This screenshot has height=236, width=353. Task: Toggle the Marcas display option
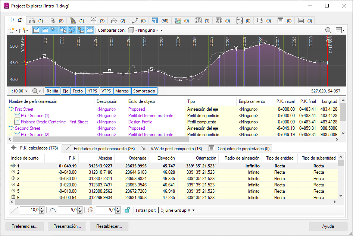point(122,91)
